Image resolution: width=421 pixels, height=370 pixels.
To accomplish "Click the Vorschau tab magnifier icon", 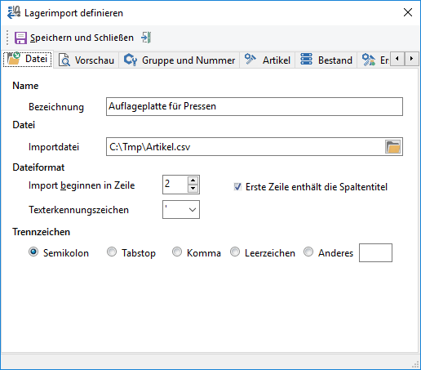I will [x=64, y=60].
